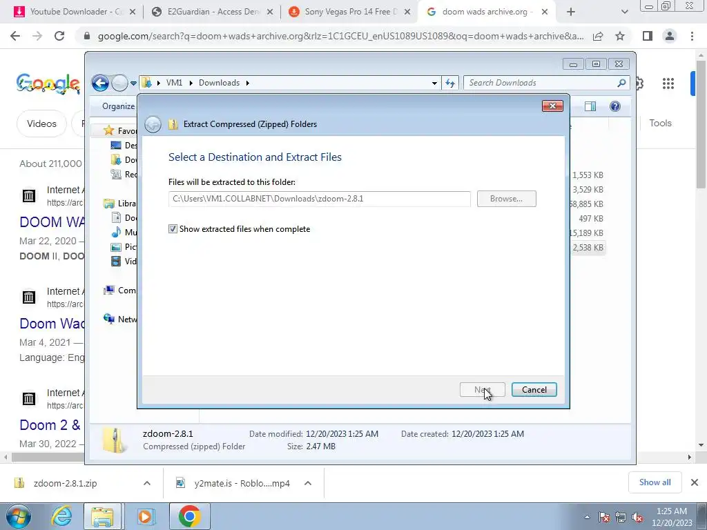Viewport: 707px width, 530px height.
Task: Click Chrome back button
Action: click(15, 36)
